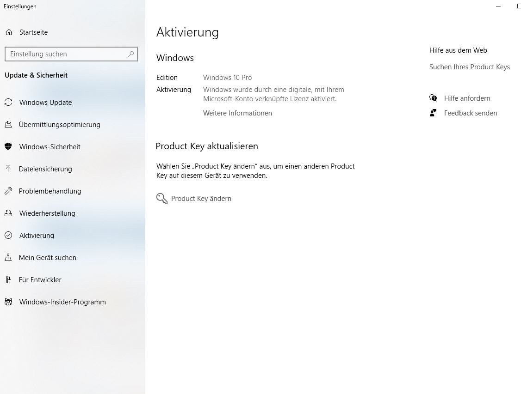Click the product key icon
The width and height of the screenshot is (521, 394).
[162, 198]
